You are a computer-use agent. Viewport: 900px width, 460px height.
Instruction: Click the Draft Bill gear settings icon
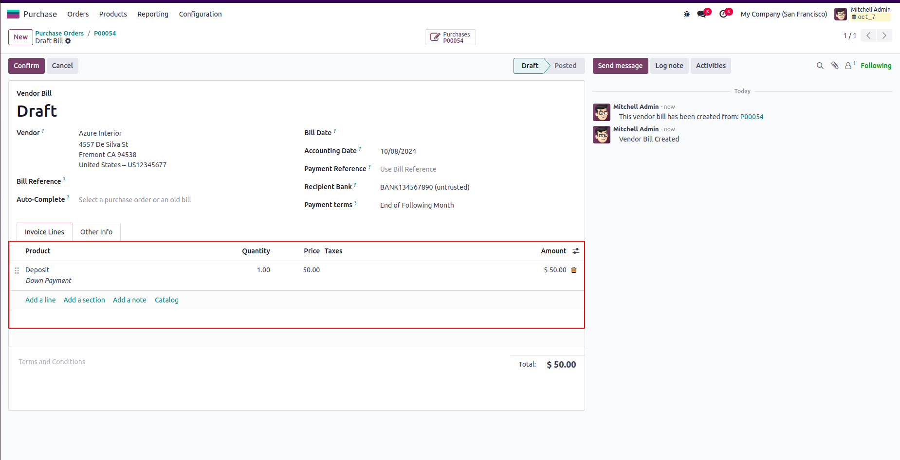click(68, 41)
